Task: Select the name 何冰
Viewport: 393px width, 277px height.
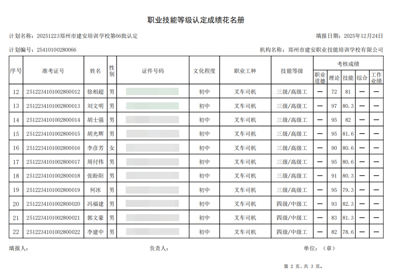Action: [95, 190]
